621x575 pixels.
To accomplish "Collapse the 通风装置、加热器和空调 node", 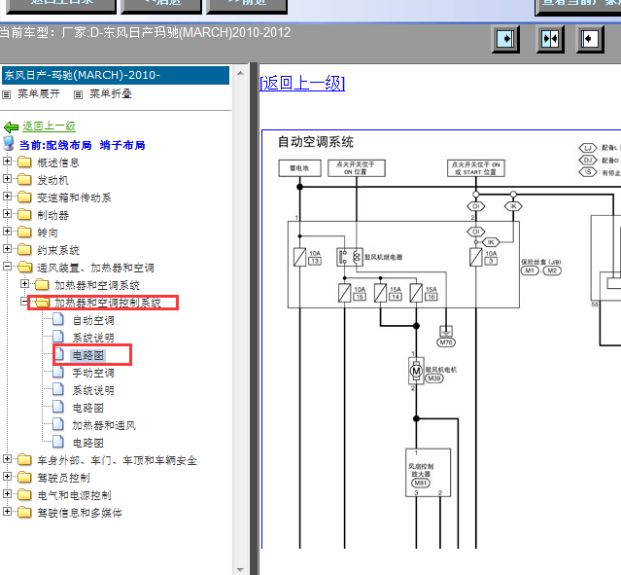I will (7, 266).
